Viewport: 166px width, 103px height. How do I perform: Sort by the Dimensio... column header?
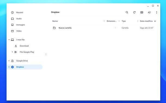(x=112, y=21)
